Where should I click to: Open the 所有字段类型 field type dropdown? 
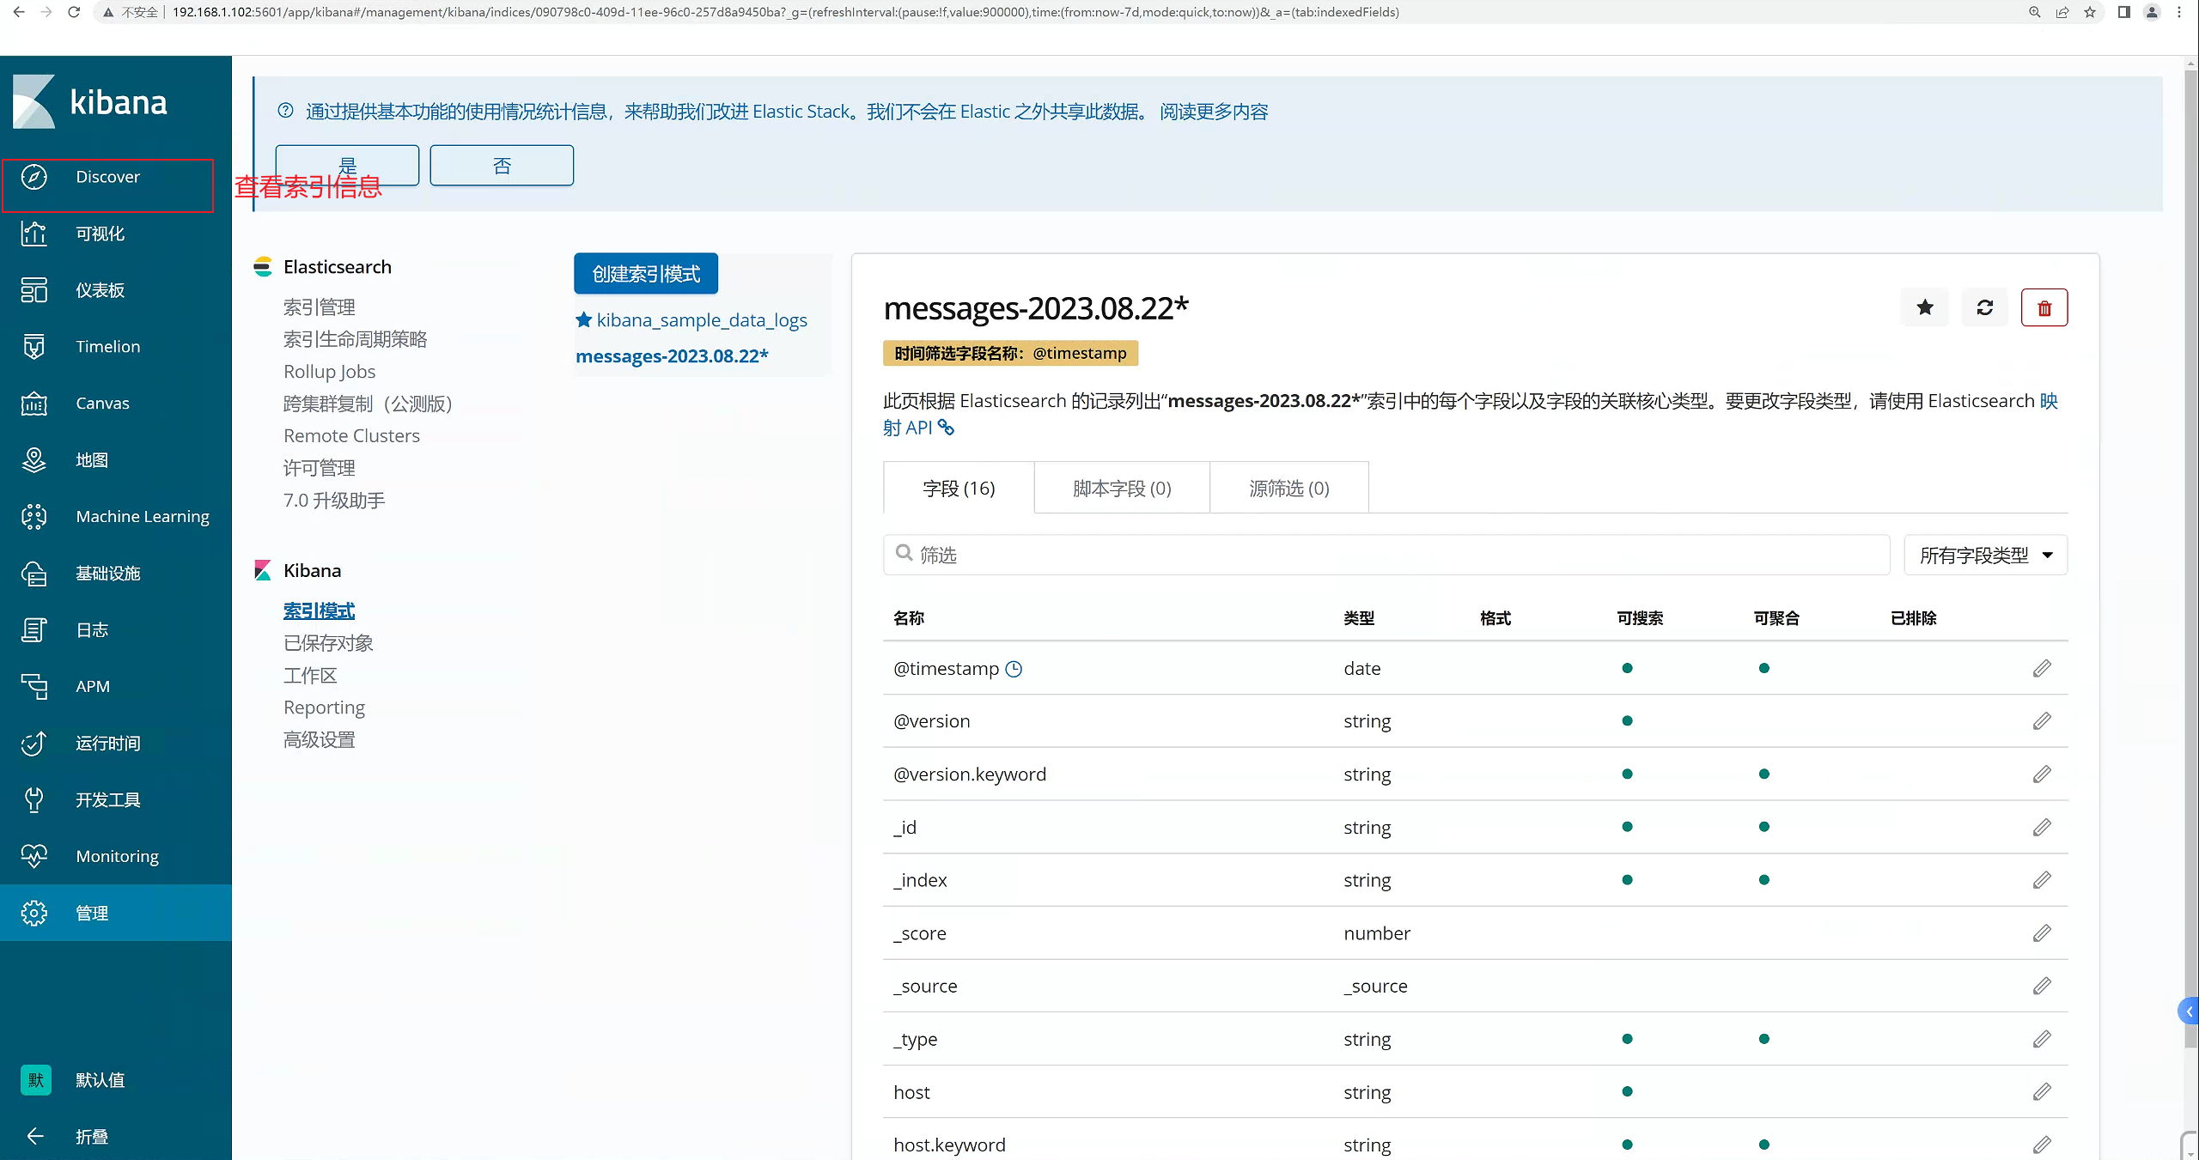click(x=1985, y=556)
